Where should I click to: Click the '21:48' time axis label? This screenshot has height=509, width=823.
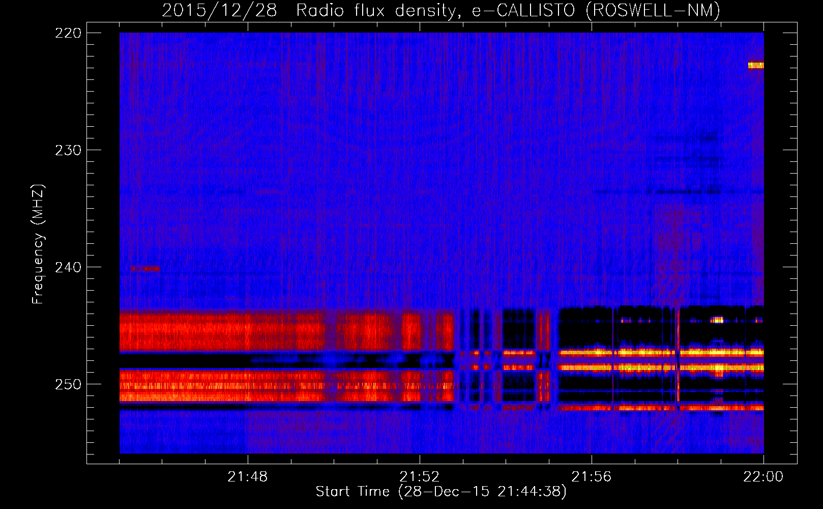pyautogui.click(x=247, y=477)
